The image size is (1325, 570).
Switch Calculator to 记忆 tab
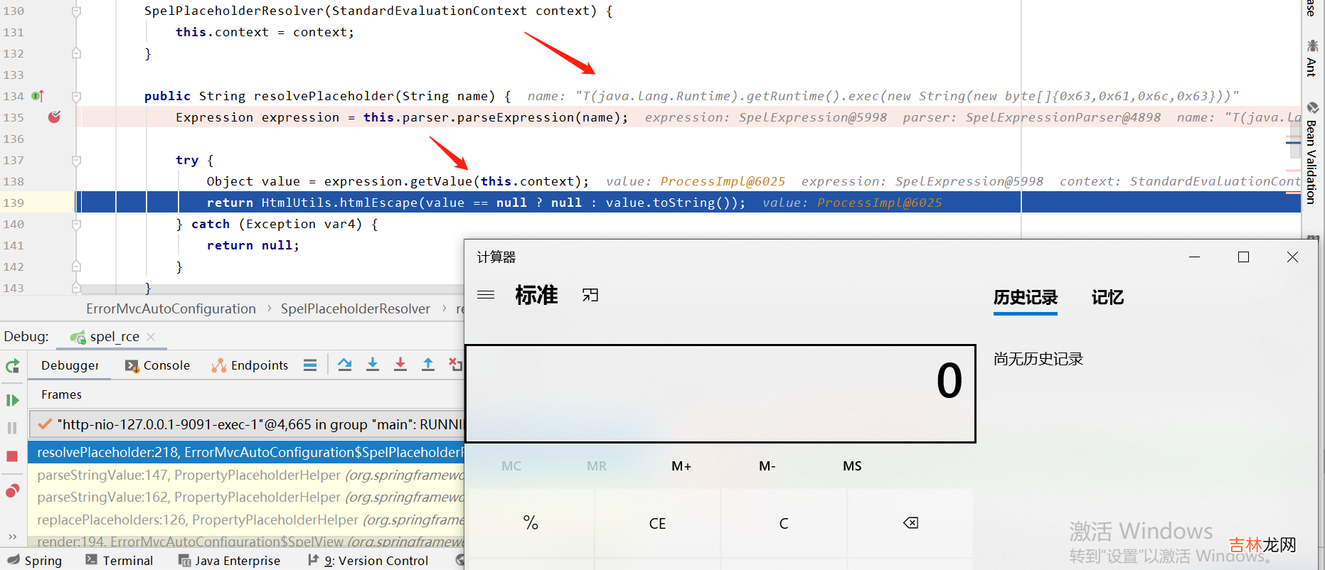1107,297
